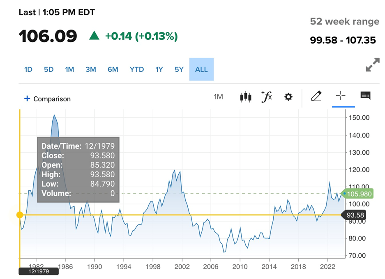Viewport: 385px width, 279px height.
Task: Click the 12/1979 date label on axis
Action: [x=38, y=272]
